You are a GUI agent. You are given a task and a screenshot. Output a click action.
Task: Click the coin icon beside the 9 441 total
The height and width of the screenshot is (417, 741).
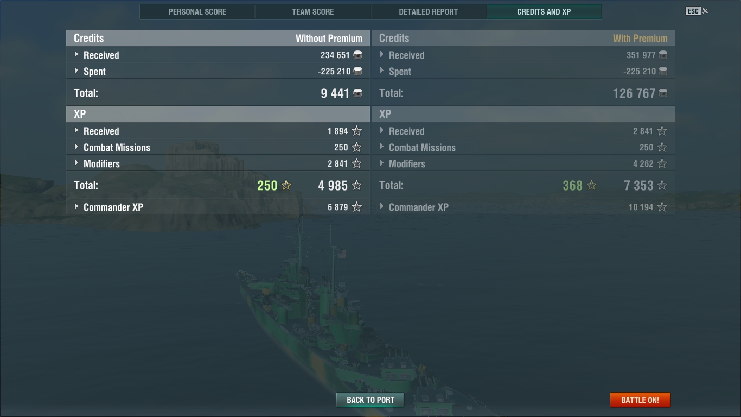[357, 93]
